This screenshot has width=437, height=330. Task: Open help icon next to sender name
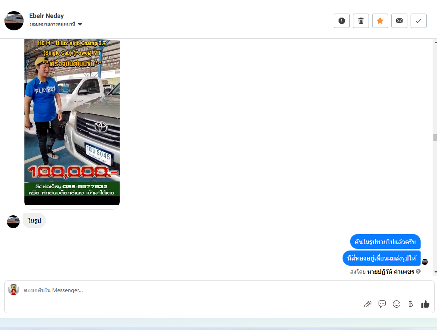(x=418, y=271)
